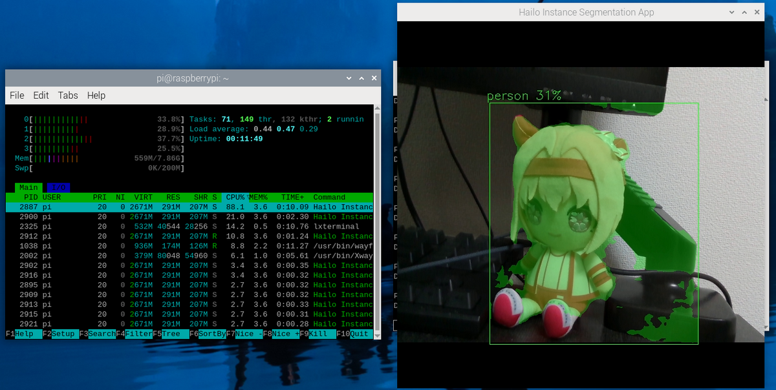The height and width of the screenshot is (390, 776).
Task: Select process row with PID 2909
Action: click(x=189, y=294)
